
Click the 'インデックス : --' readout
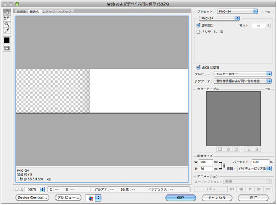161,189
